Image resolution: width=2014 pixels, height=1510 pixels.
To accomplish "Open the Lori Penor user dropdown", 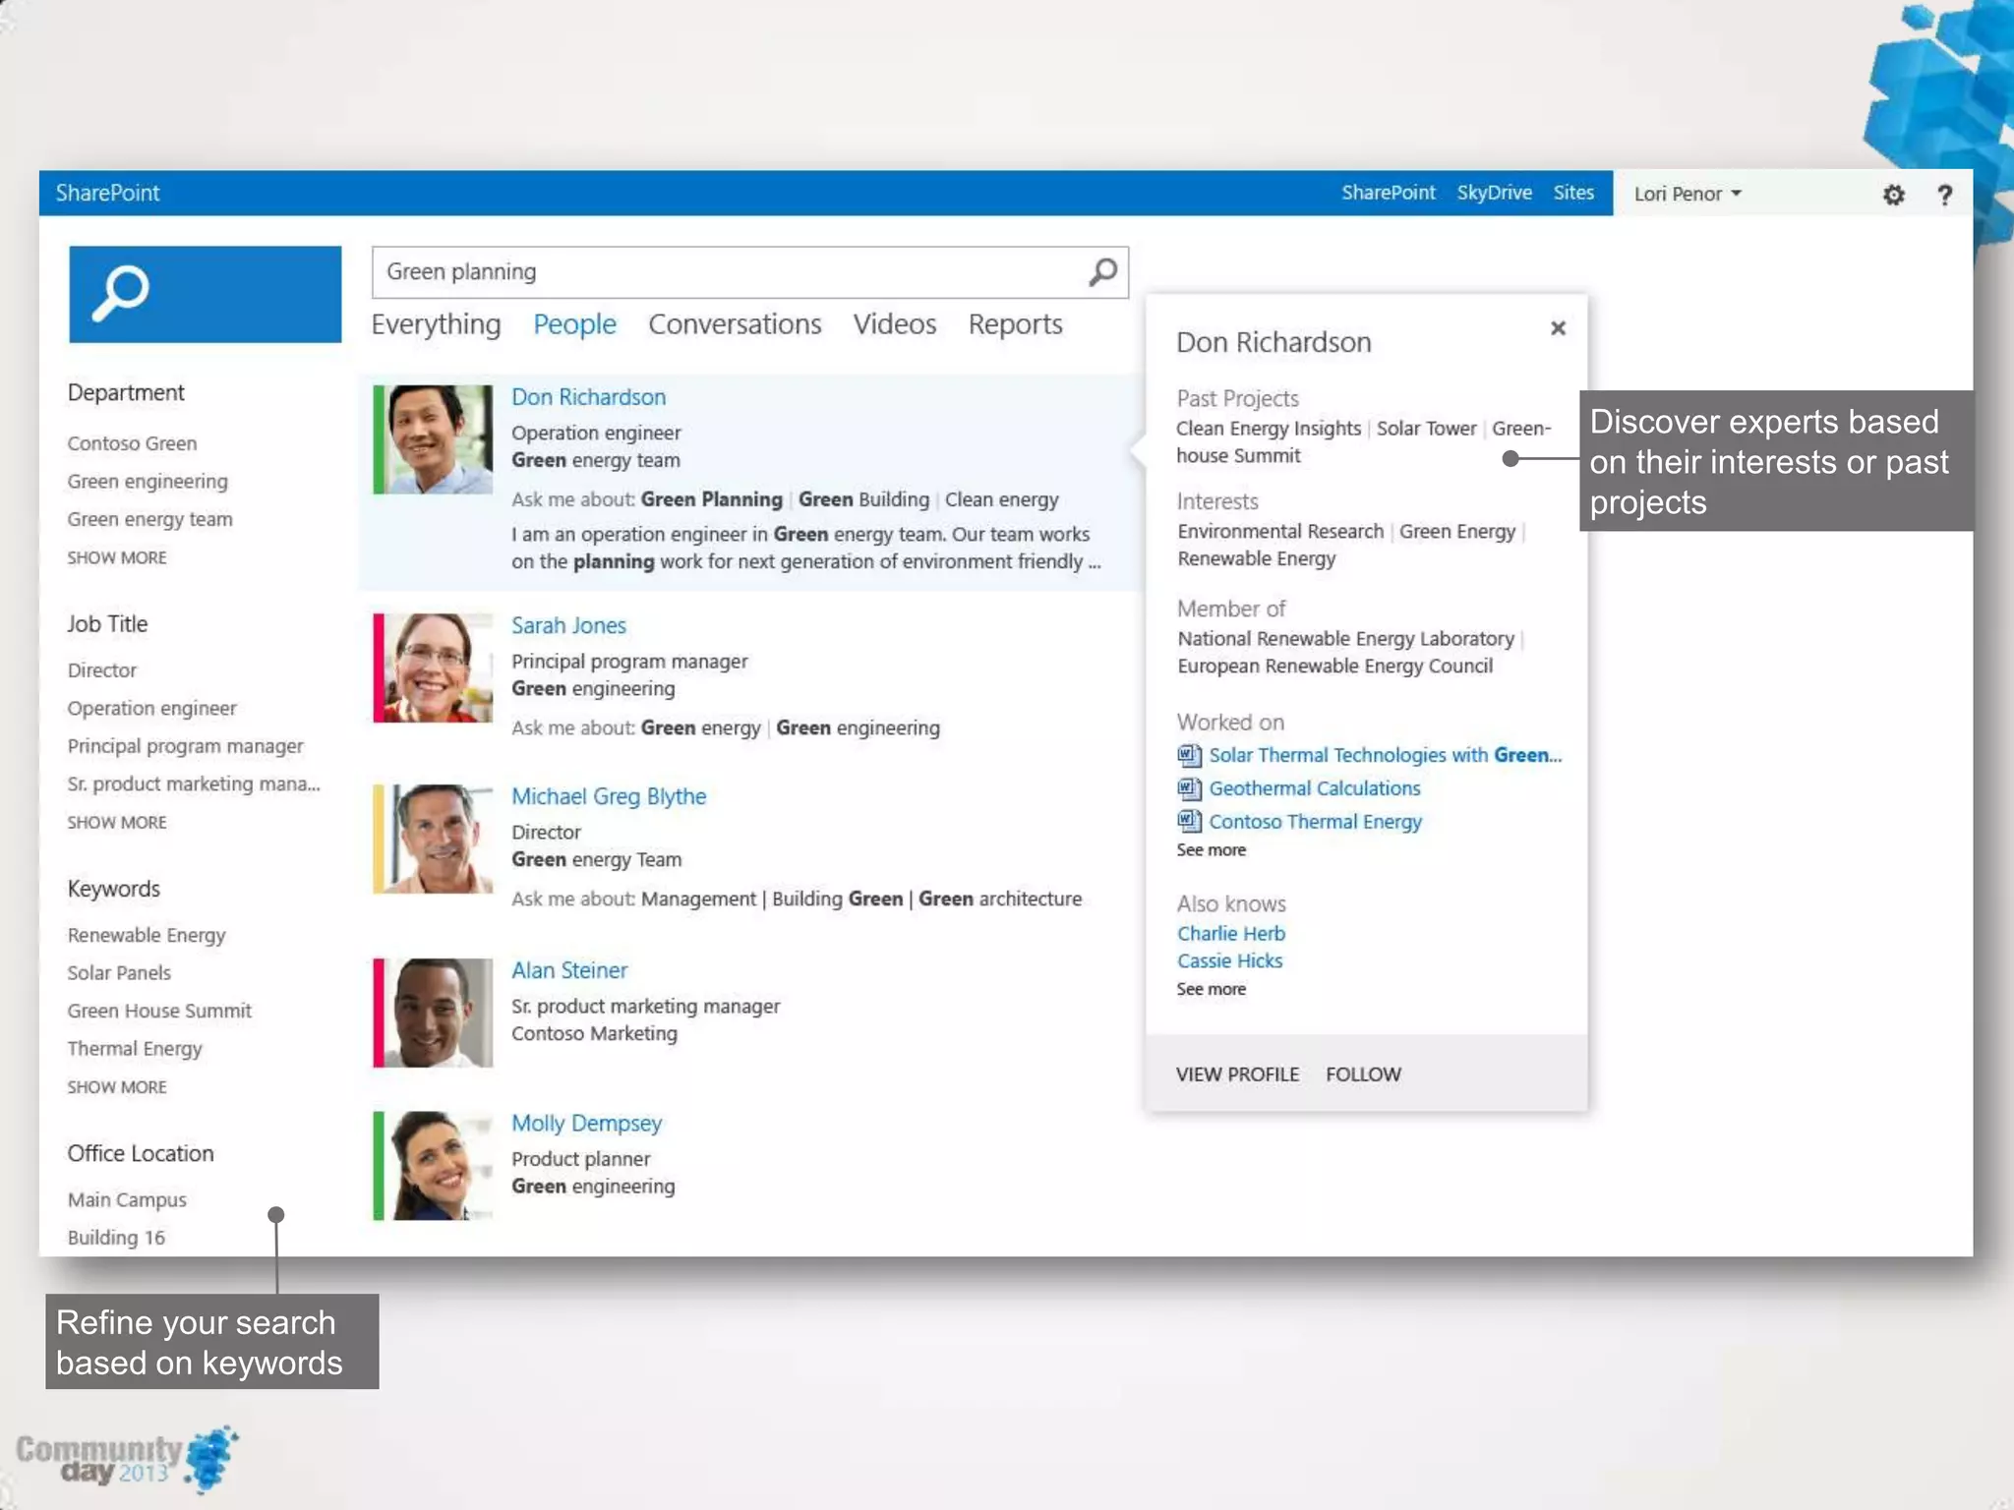I will (x=1687, y=194).
